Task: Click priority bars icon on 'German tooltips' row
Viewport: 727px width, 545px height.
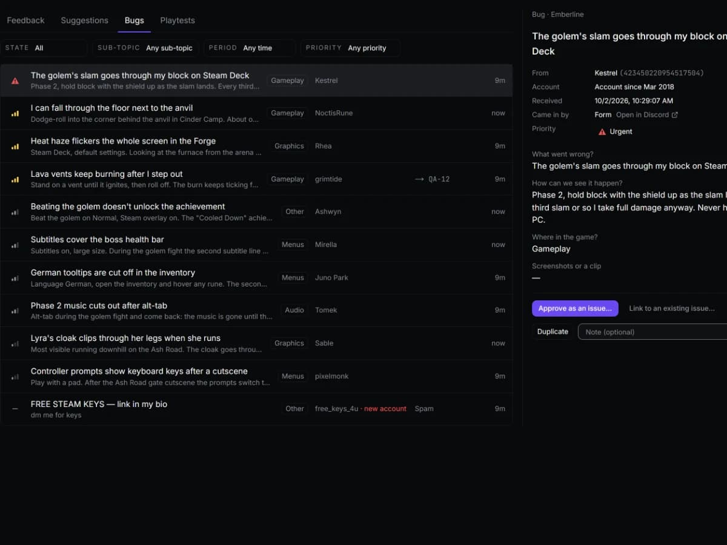Action: coord(15,278)
